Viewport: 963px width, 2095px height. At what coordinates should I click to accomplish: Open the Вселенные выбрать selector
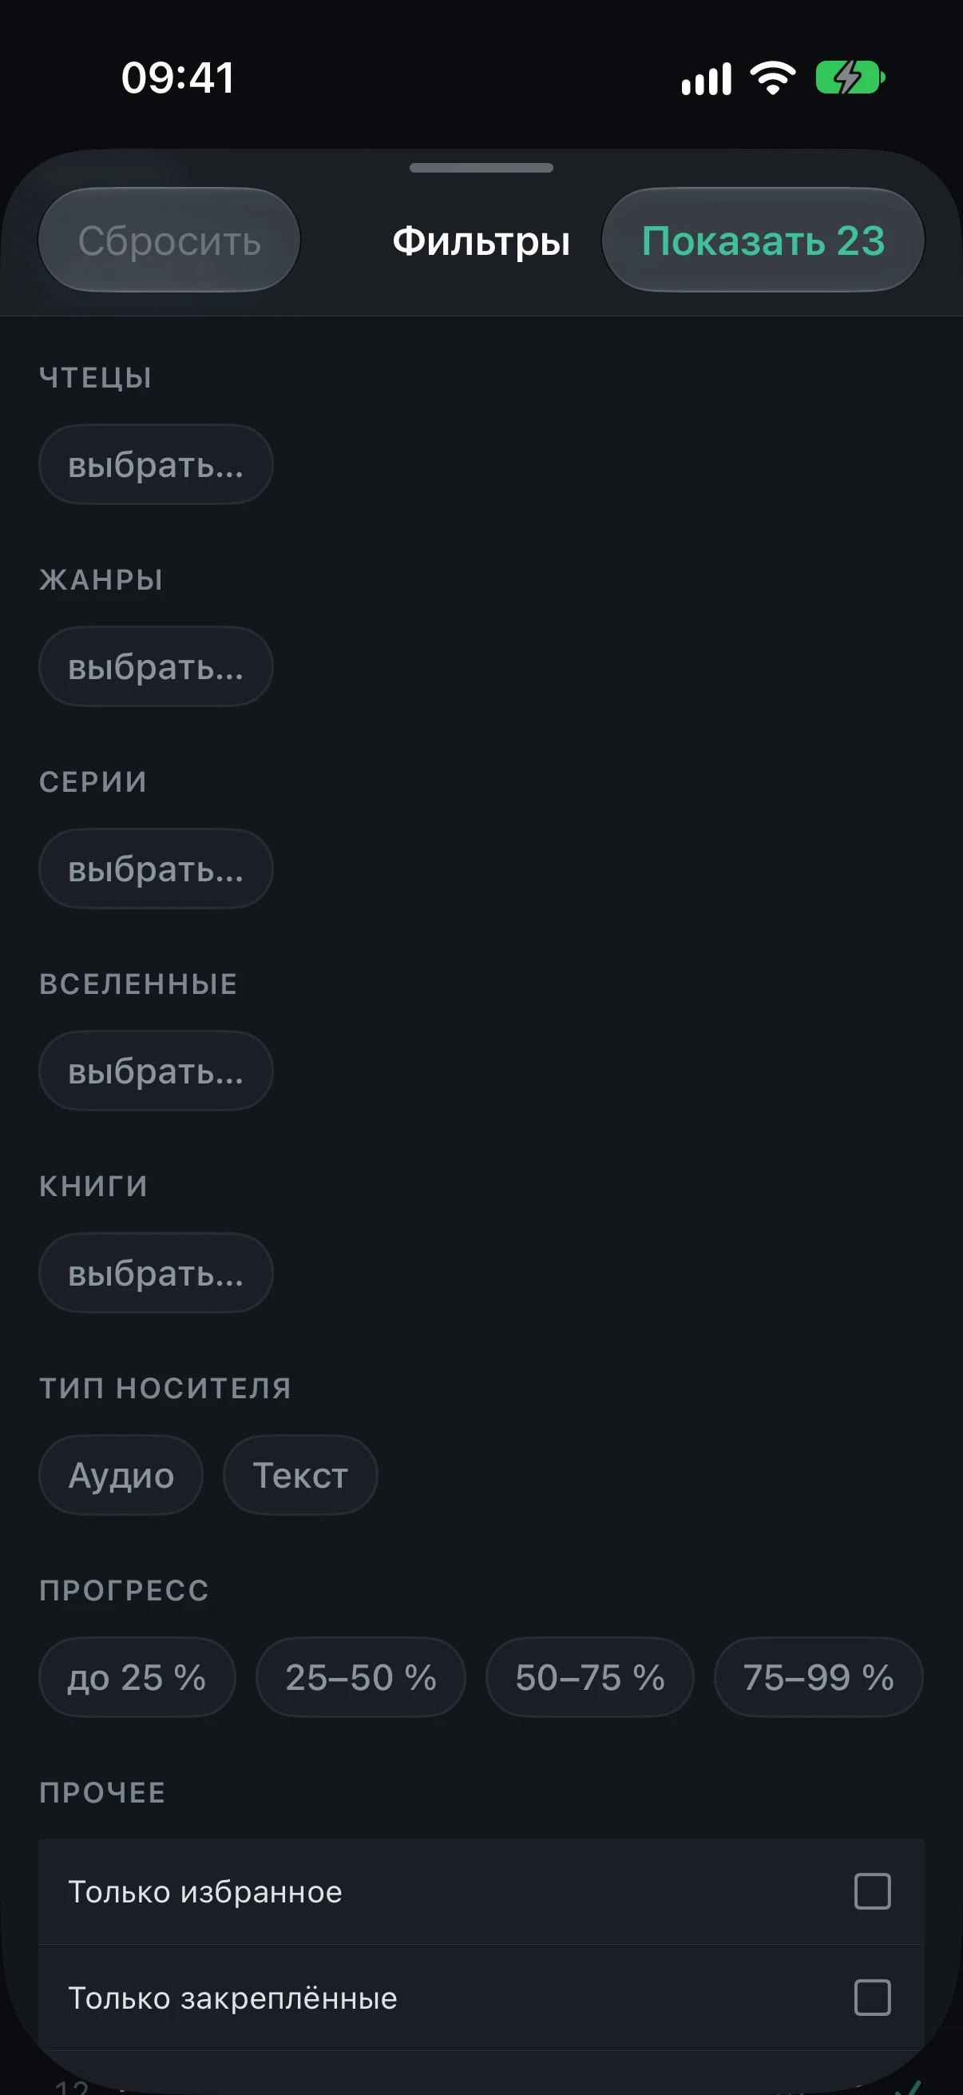pyautogui.click(x=156, y=1071)
